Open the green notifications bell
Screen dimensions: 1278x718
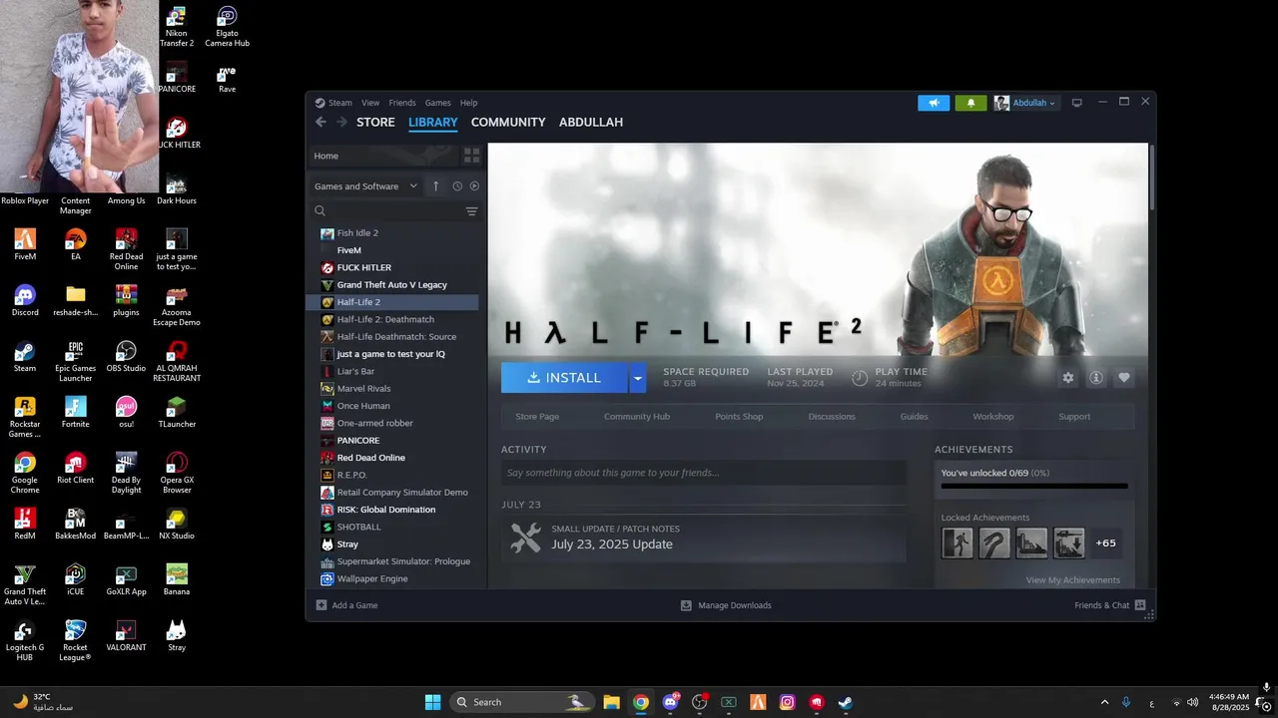pos(970,103)
